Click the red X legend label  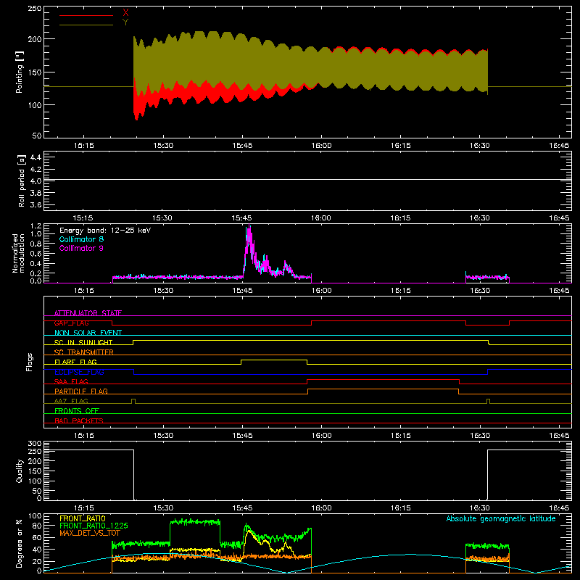tap(125, 13)
